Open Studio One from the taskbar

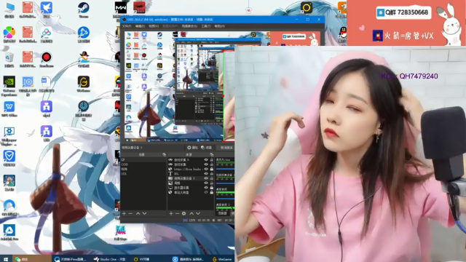(110, 259)
